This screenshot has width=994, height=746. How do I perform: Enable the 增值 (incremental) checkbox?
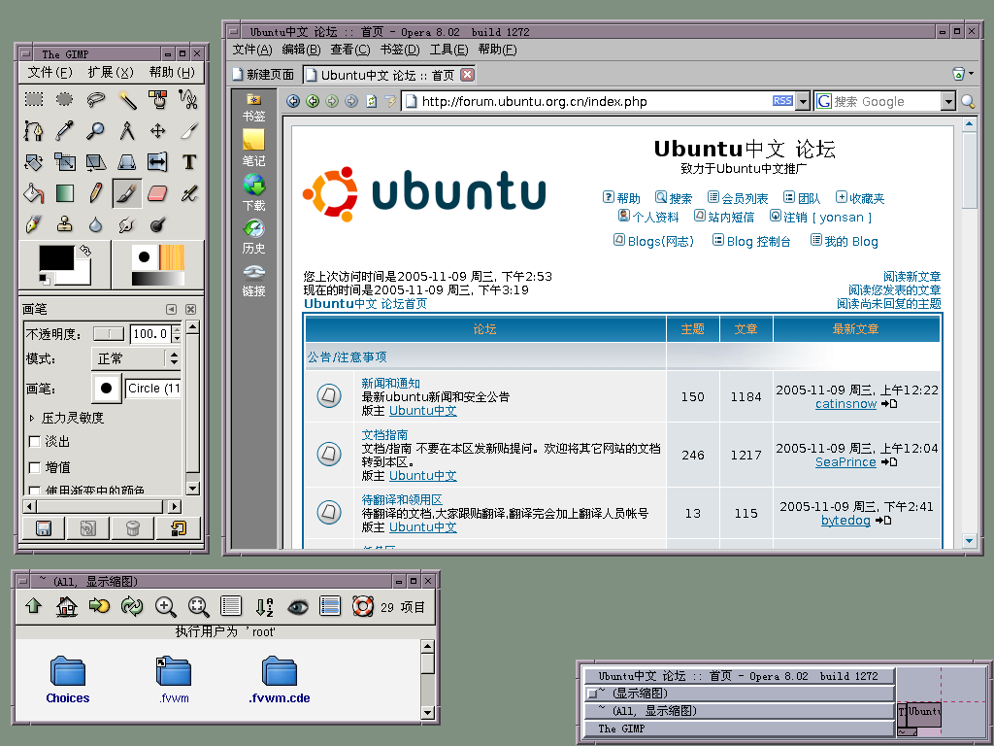coord(35,467)
